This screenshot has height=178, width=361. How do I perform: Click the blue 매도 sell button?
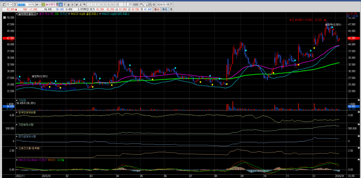(x=165, y=9)
